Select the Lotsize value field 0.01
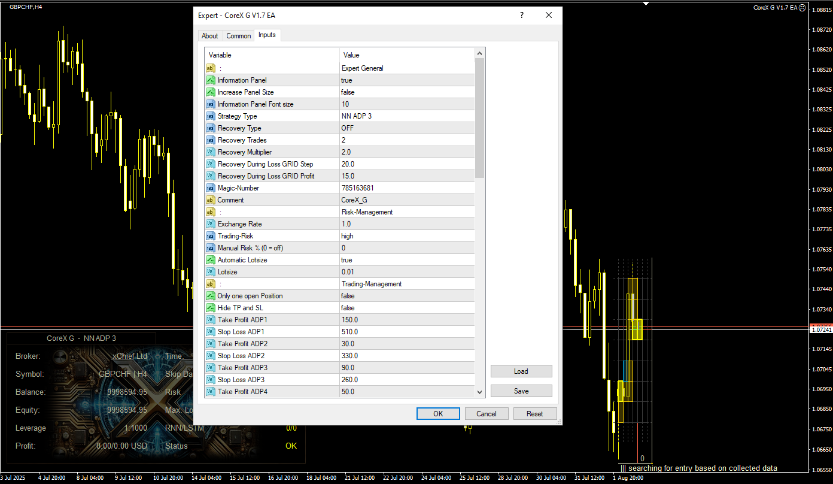833x484 pixels. 407,272
